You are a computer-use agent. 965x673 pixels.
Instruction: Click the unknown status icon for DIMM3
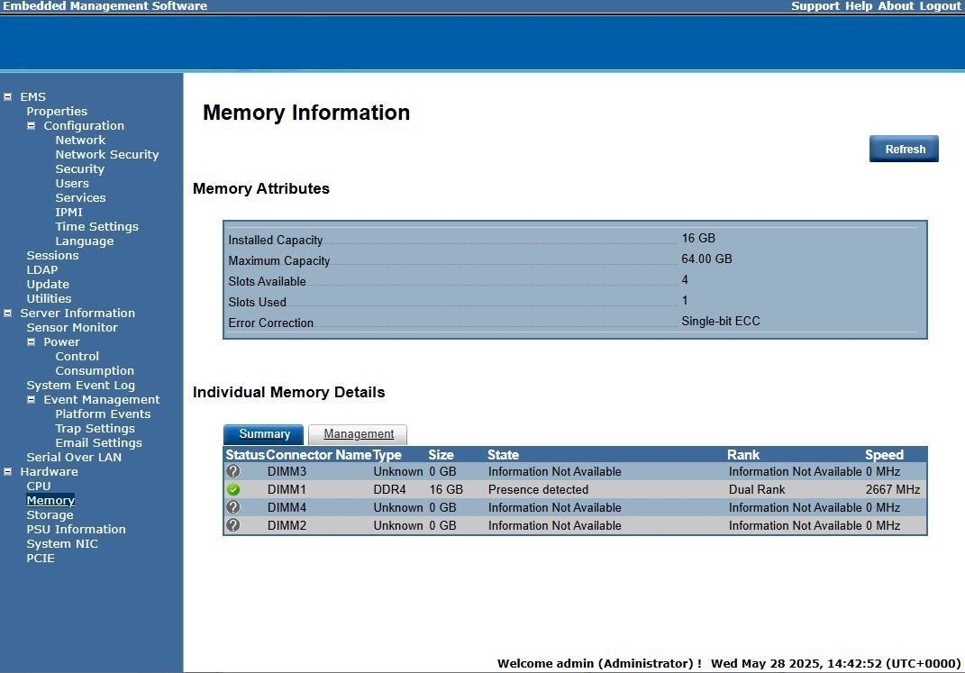click(x=233, y=471)
